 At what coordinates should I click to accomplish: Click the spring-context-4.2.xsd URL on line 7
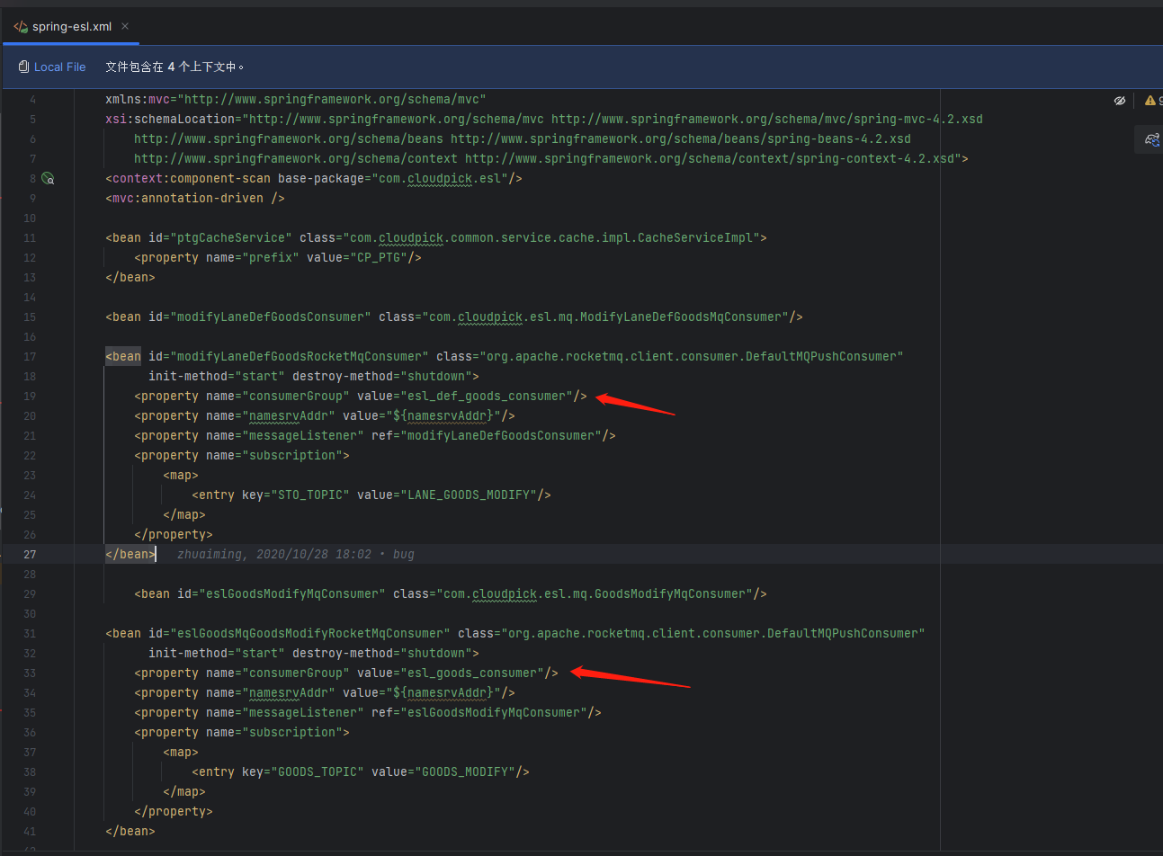[x=710, y=158]
